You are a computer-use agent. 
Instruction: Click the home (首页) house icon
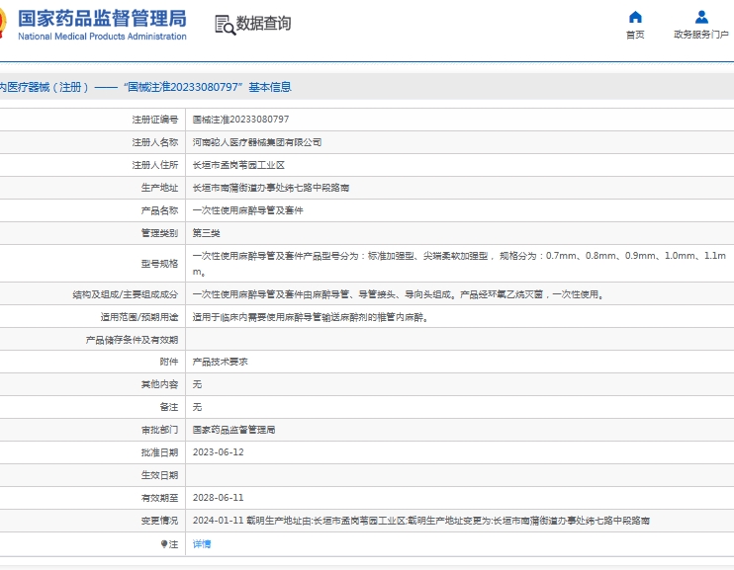(x=635, y=18)
